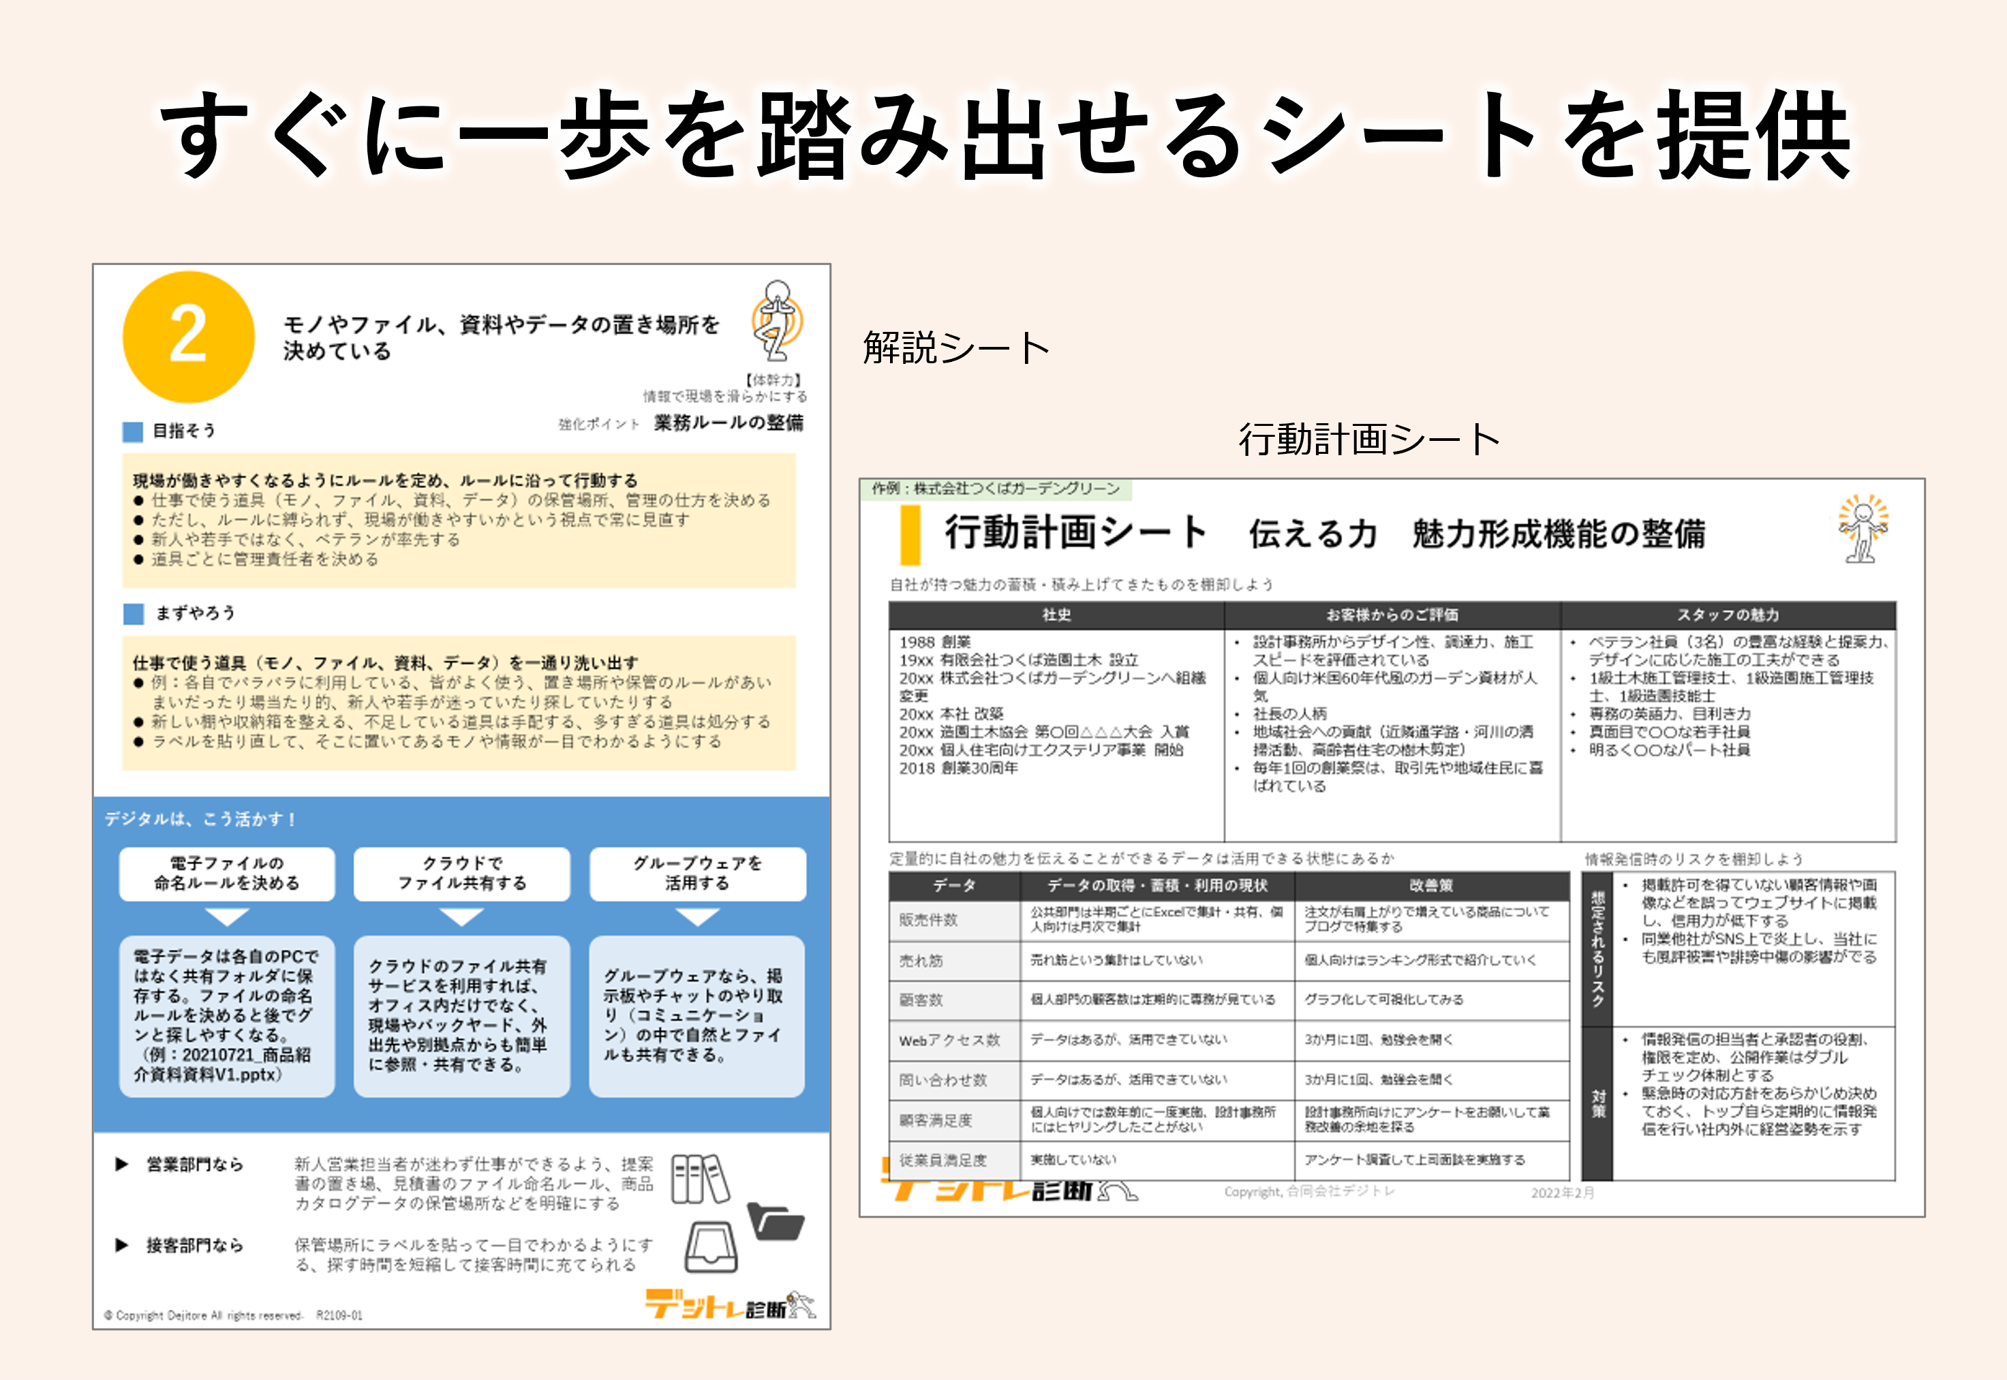Click the blue square beside まずやろう
This screenshot has height=1380, width=2007.
133,614
